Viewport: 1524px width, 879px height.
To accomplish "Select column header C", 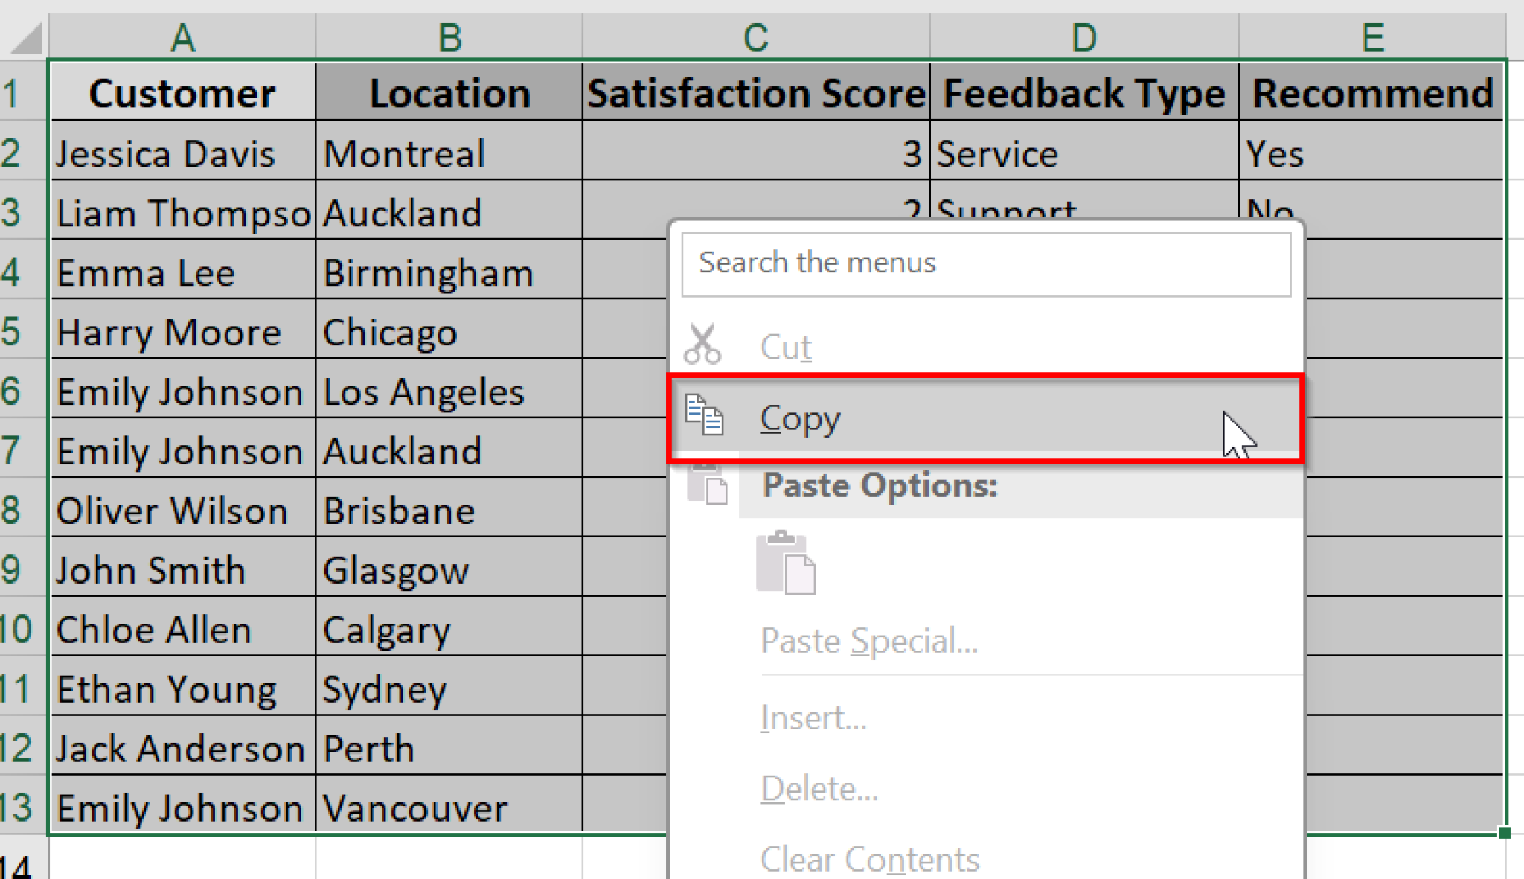I will point(755,36).
